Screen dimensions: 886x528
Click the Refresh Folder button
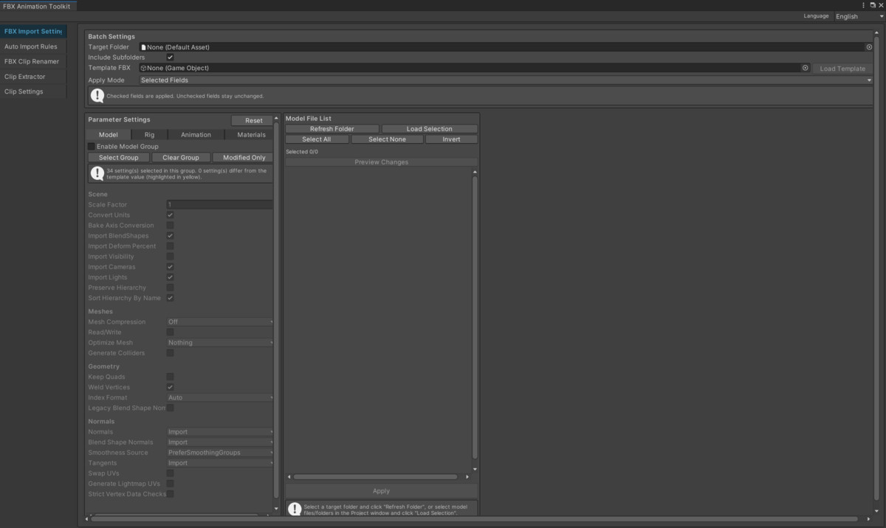pos(332,129)
